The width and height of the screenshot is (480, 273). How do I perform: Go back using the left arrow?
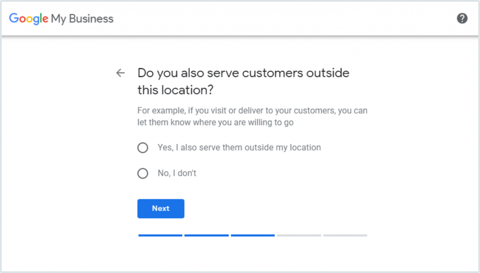pos(120,73)
